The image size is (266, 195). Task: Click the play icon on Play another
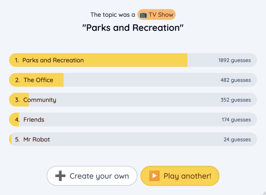(x=154, y=176)
